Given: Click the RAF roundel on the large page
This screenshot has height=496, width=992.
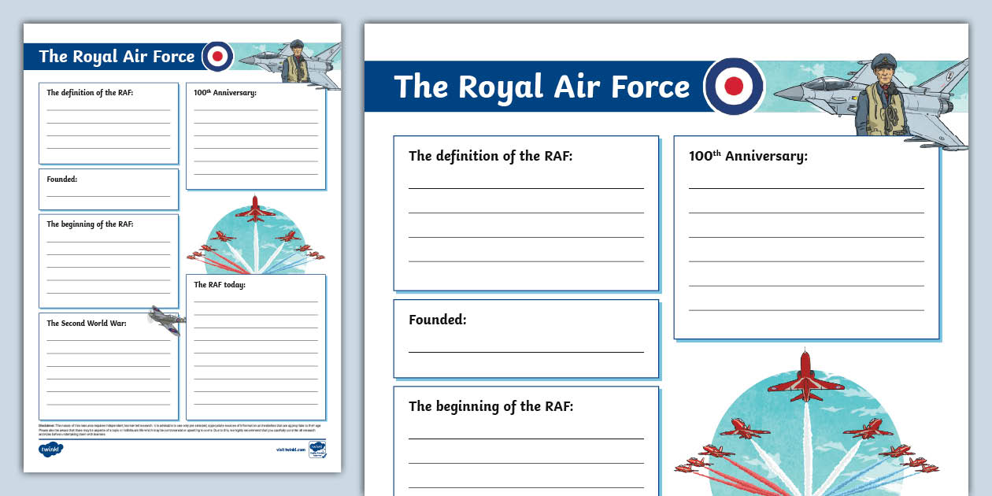Looking at the screenshot, I should tap(733, 86).
